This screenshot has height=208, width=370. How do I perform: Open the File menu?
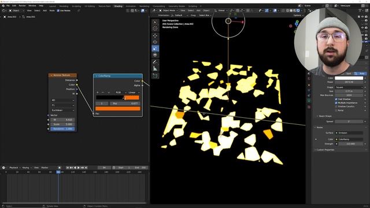click(x=8, y=6)
